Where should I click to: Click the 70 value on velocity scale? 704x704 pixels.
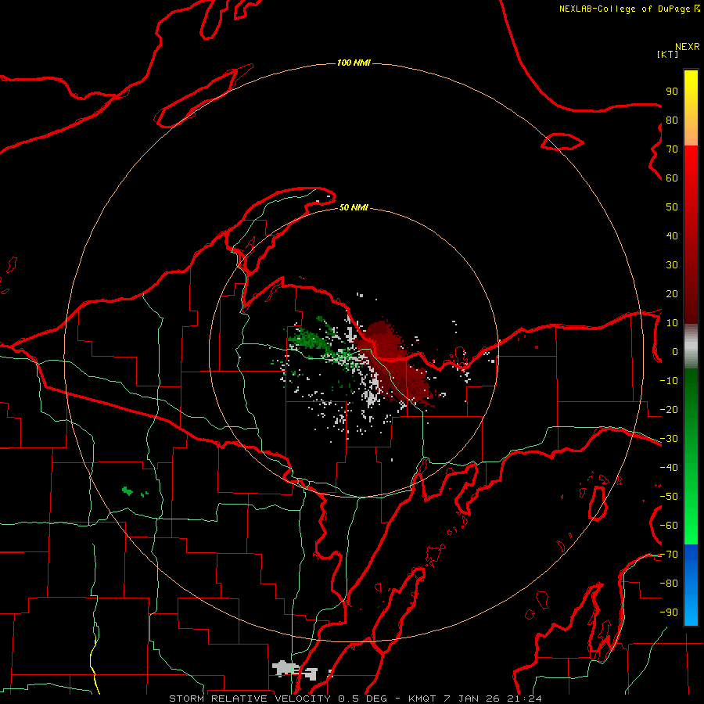coord(672,149)
